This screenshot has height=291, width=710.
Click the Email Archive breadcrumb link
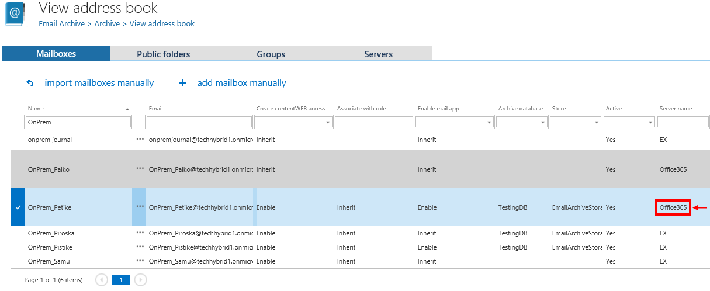click(x=61, y=24)
